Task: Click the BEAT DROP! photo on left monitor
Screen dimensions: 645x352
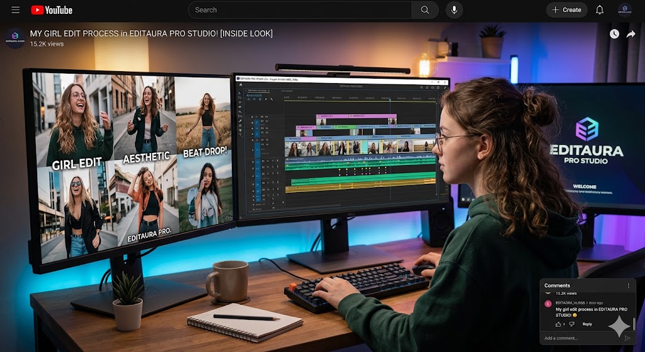Action: pyautogui.click(x=203, y=116)
